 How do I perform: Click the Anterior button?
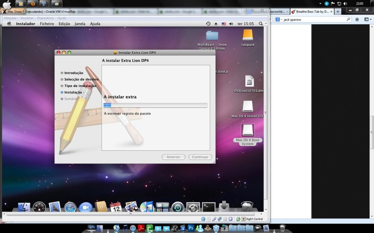tap(174, 157)
